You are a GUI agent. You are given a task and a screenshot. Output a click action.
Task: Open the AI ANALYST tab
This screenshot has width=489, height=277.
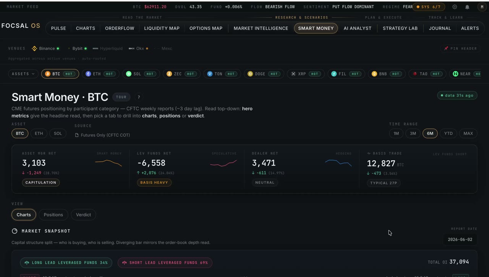point(358,28)
